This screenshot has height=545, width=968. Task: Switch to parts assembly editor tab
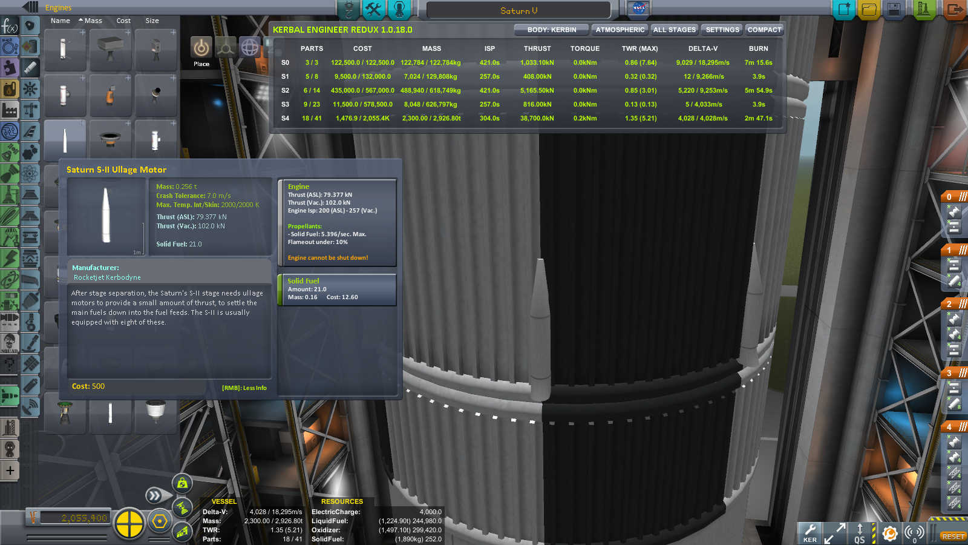click(348, 9)
